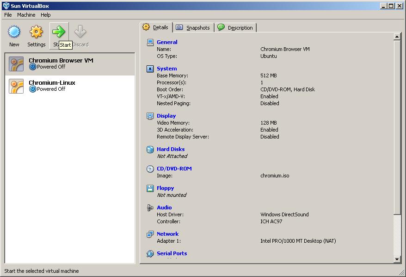Screen dimensions: 406x277
Task: Click the Audio speaker icon
Action: point(150,208)
